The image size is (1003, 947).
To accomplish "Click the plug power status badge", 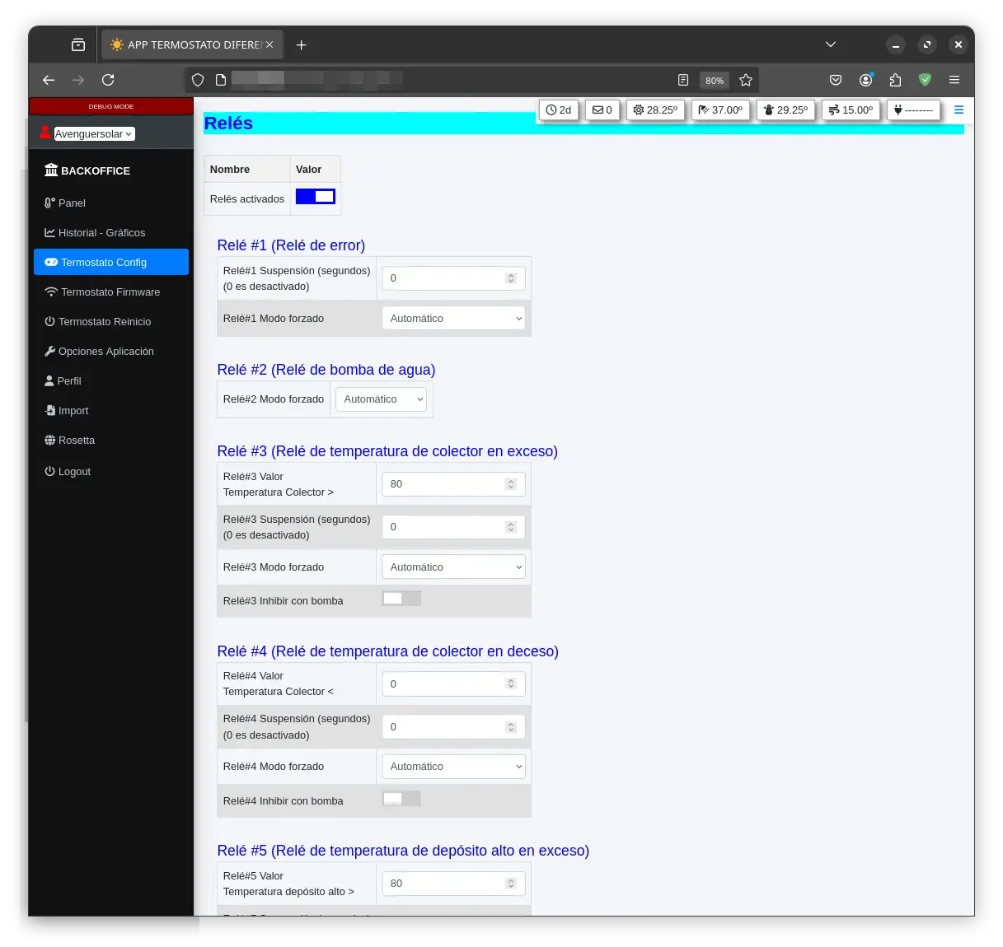I will (x=913, y=110).
